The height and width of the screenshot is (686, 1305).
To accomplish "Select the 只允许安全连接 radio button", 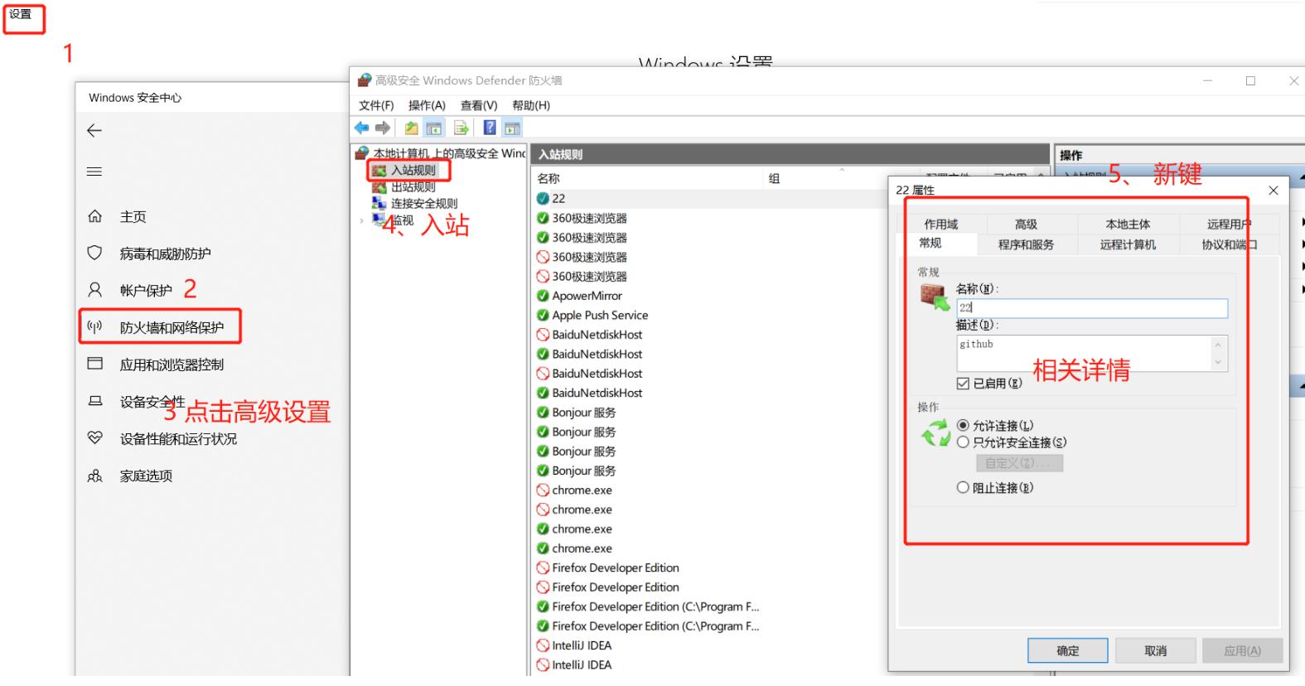I will [x=963, y=442].
